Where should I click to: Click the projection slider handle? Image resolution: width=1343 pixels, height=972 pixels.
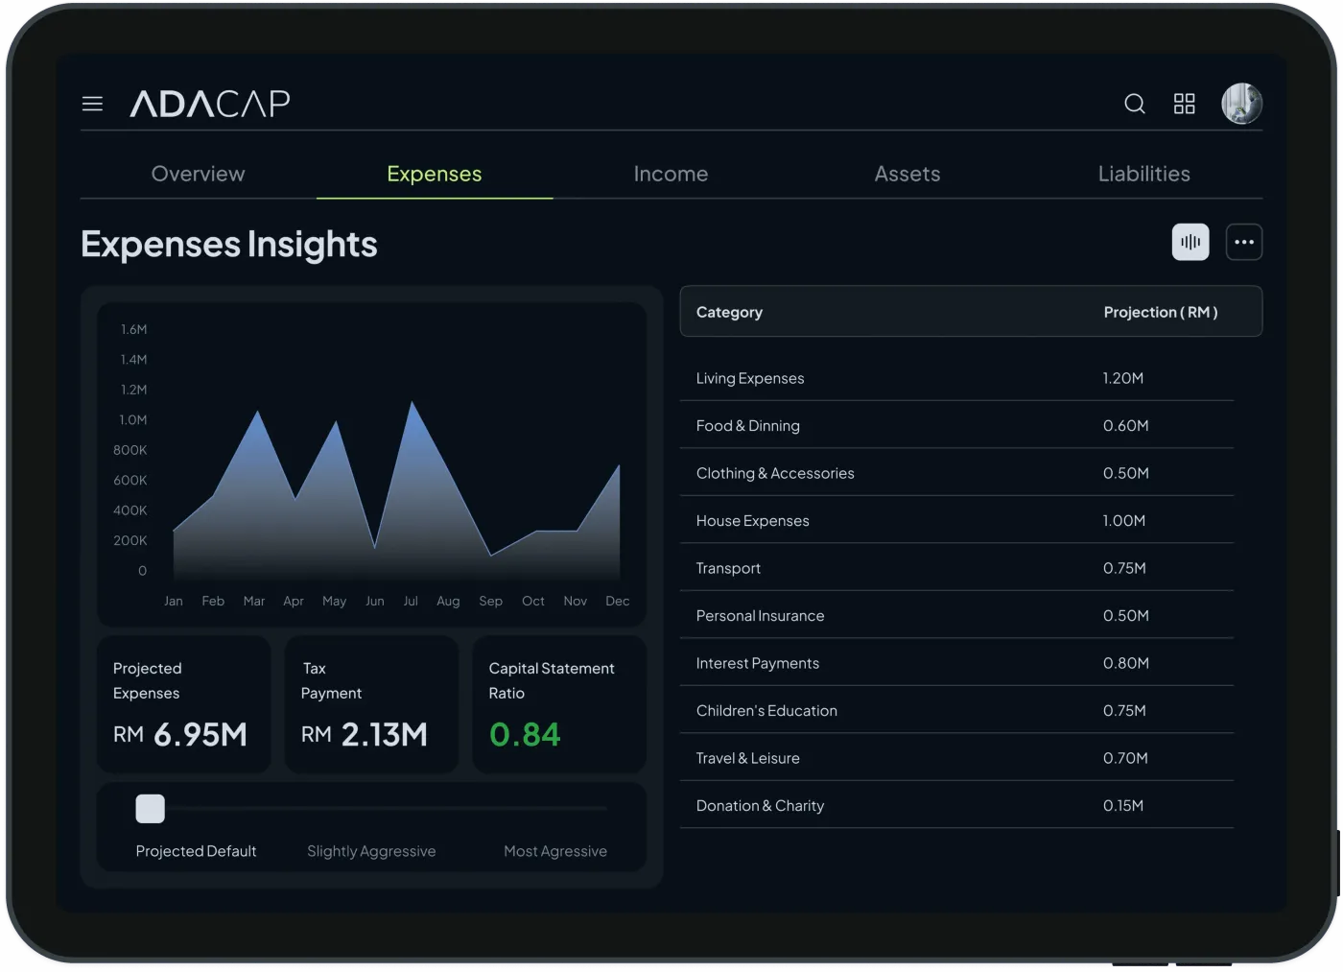tap(151, 809)
